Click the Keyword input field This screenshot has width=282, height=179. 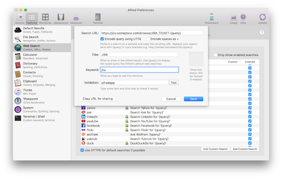(139, 70)
